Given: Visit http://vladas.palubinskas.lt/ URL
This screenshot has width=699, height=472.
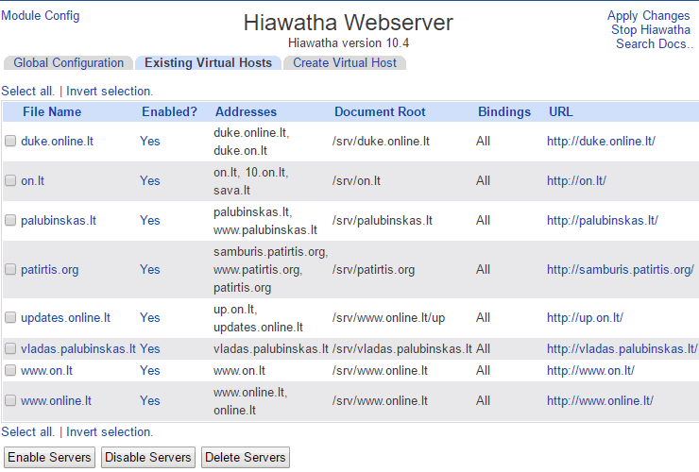Looking at the screenshot, I should click(622, 348).
